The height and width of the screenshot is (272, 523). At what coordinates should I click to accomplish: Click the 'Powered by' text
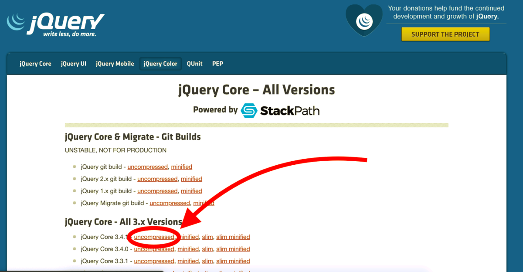[215, 110]
